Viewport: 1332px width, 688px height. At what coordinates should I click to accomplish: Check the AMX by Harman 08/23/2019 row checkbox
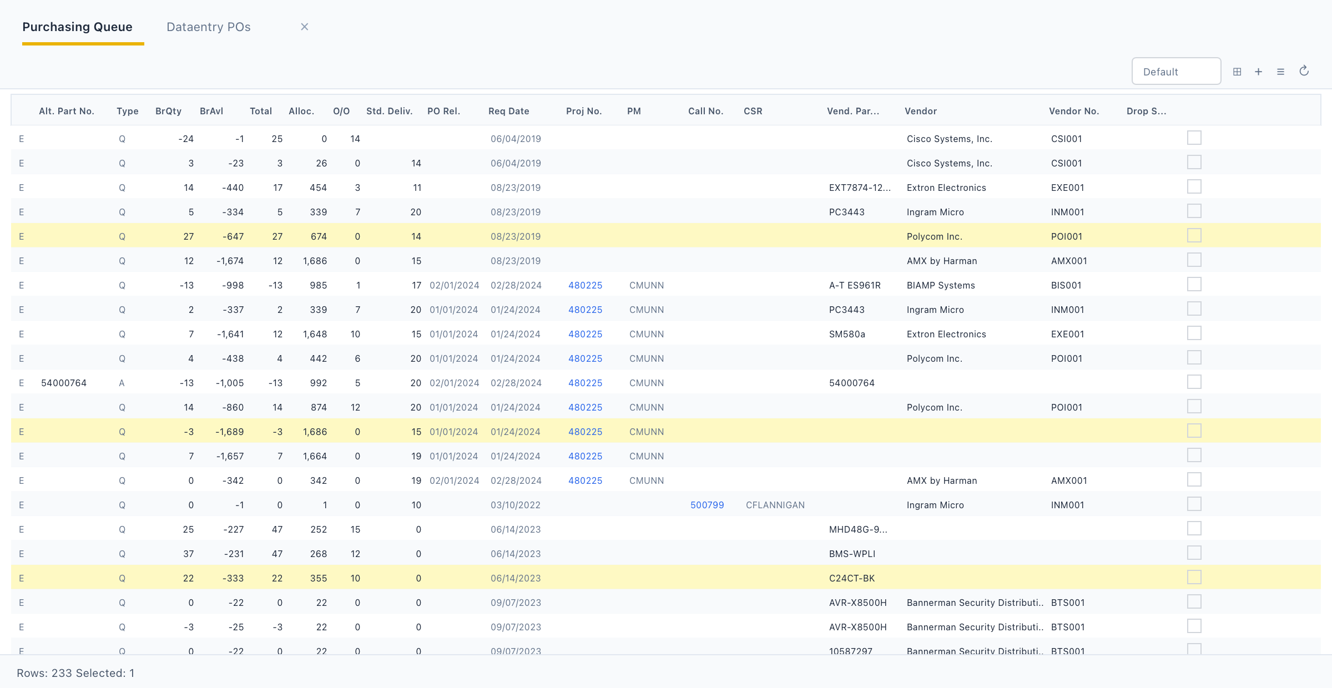click(1194, 260)
